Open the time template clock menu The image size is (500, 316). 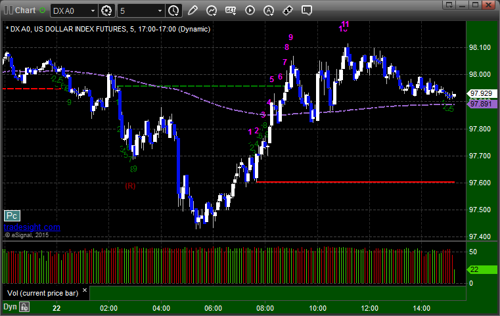pyautogui.click(x=174, y=11)
